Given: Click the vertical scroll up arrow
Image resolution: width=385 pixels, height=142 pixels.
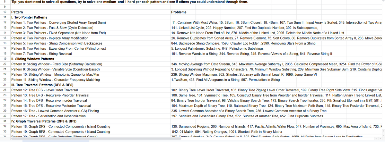Looking at the screenshot, I should pyautogui.click(x=383, y=131).
